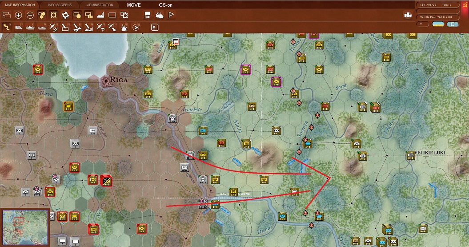Click the overlapping windows icon in toolbar

click(x=7, y=15)
